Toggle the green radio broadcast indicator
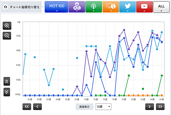The image size is (171, 115). [x=93, y=7]
